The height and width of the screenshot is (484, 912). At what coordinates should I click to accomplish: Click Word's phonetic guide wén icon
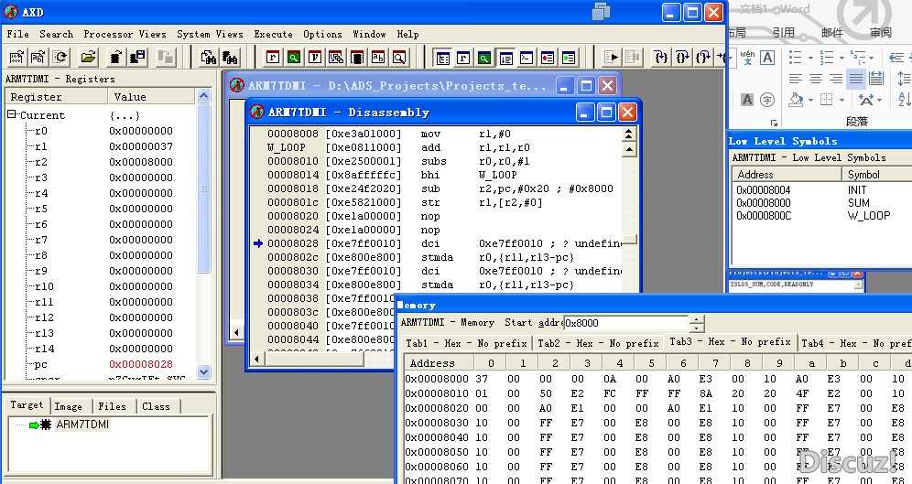pyautogui.click(x=747, y=58)
